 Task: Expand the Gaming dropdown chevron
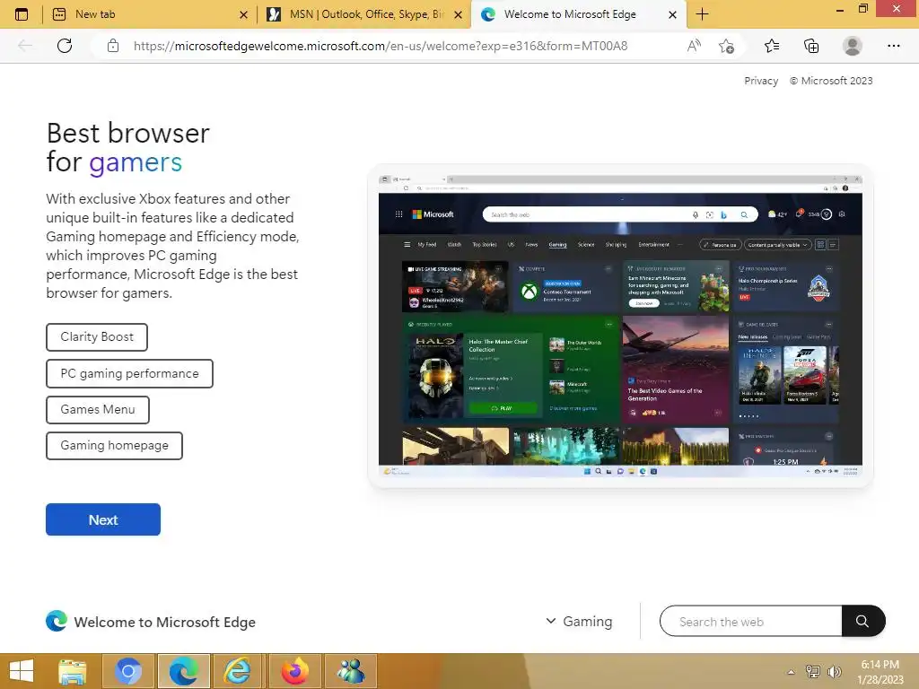coord(550,621)
